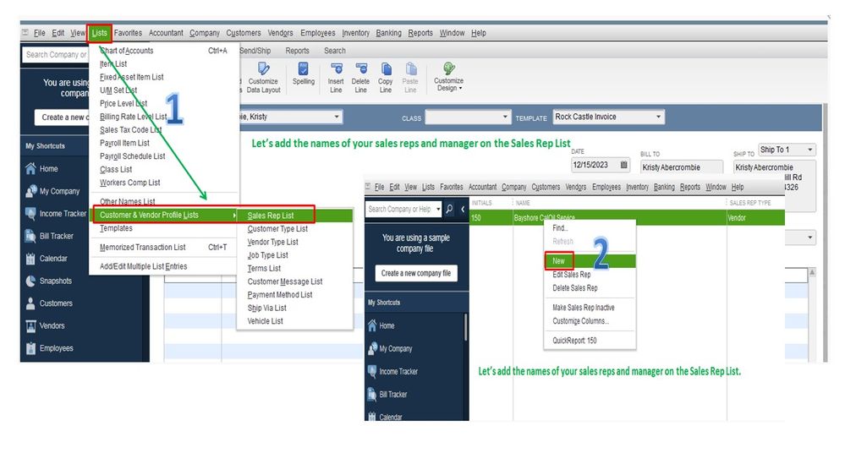Open the Reports menu in main menu bar
Image resolution: width=845 pixels, height=475 pixels.
420,33
